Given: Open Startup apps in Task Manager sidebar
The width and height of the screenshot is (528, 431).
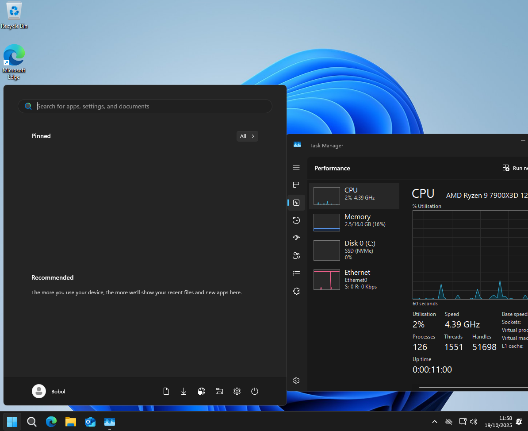Looking at the screenshot, I should coord(296,238).
